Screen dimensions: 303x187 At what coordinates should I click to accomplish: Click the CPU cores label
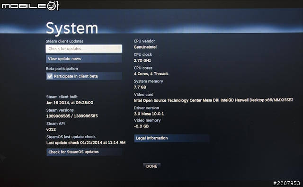[143, 68]
